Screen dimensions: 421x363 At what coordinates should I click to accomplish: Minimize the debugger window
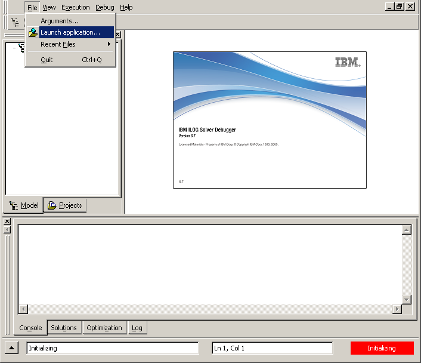[389, 7]
